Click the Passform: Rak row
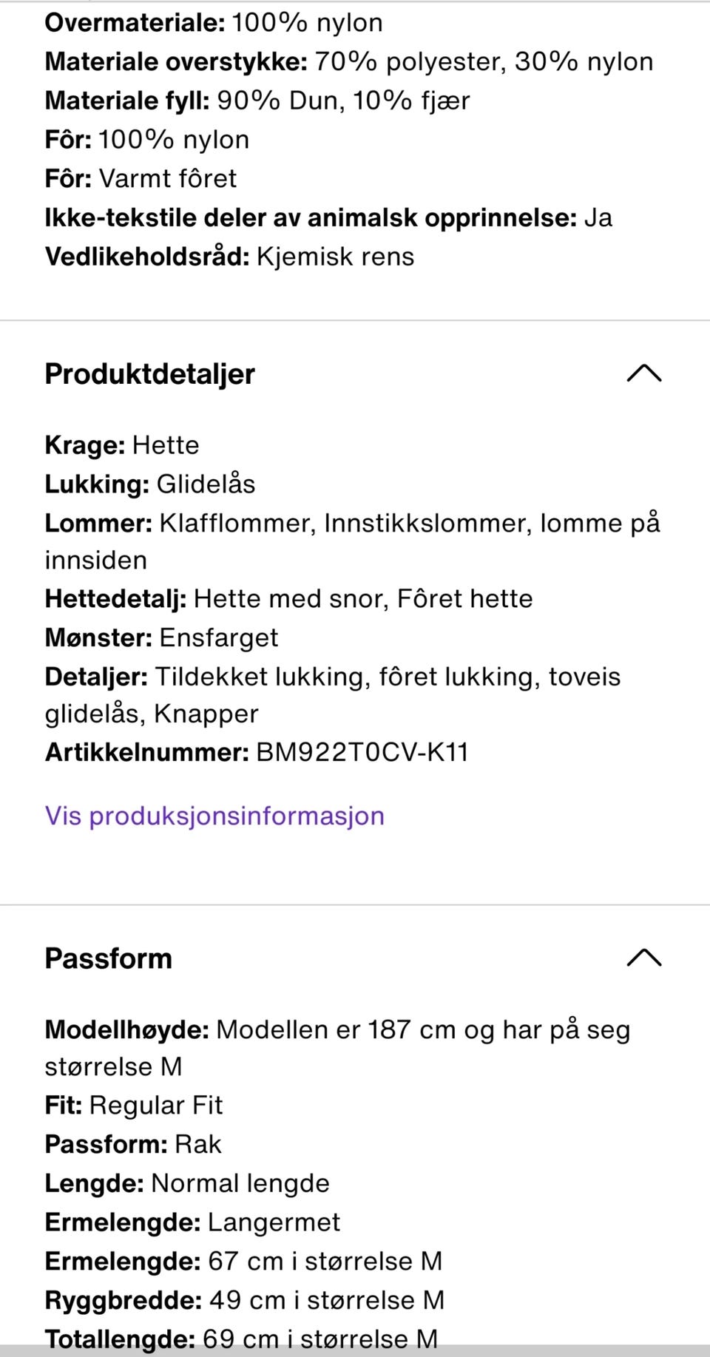710x1357 pixels. [133, 1145]
